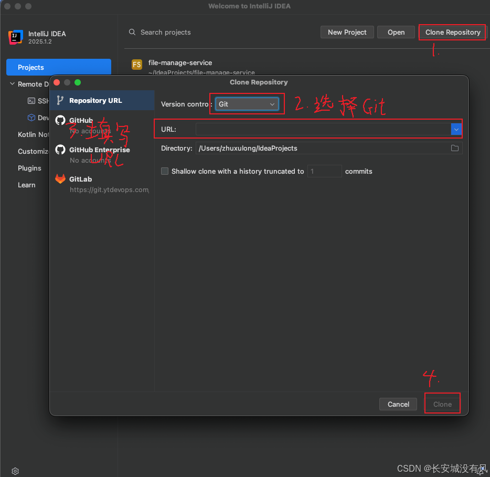Click the GitLab fox icon
The height and width of the screenshot is (477, 490).
(60, 179)
